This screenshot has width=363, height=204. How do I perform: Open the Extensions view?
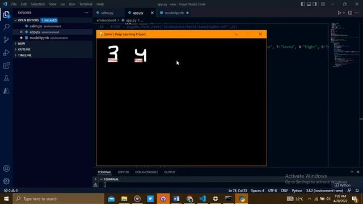[6, 66]
